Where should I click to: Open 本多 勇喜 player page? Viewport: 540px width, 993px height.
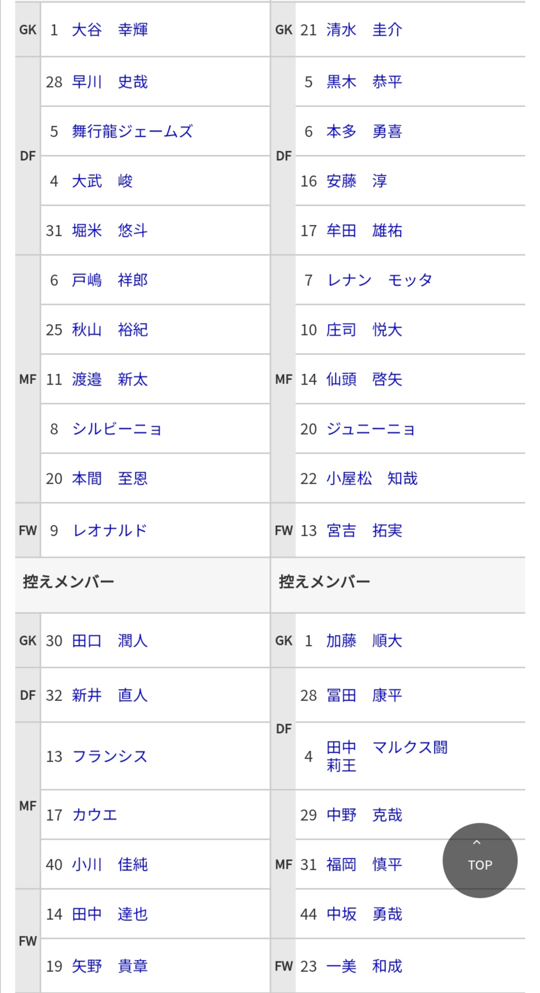(364, 131)
